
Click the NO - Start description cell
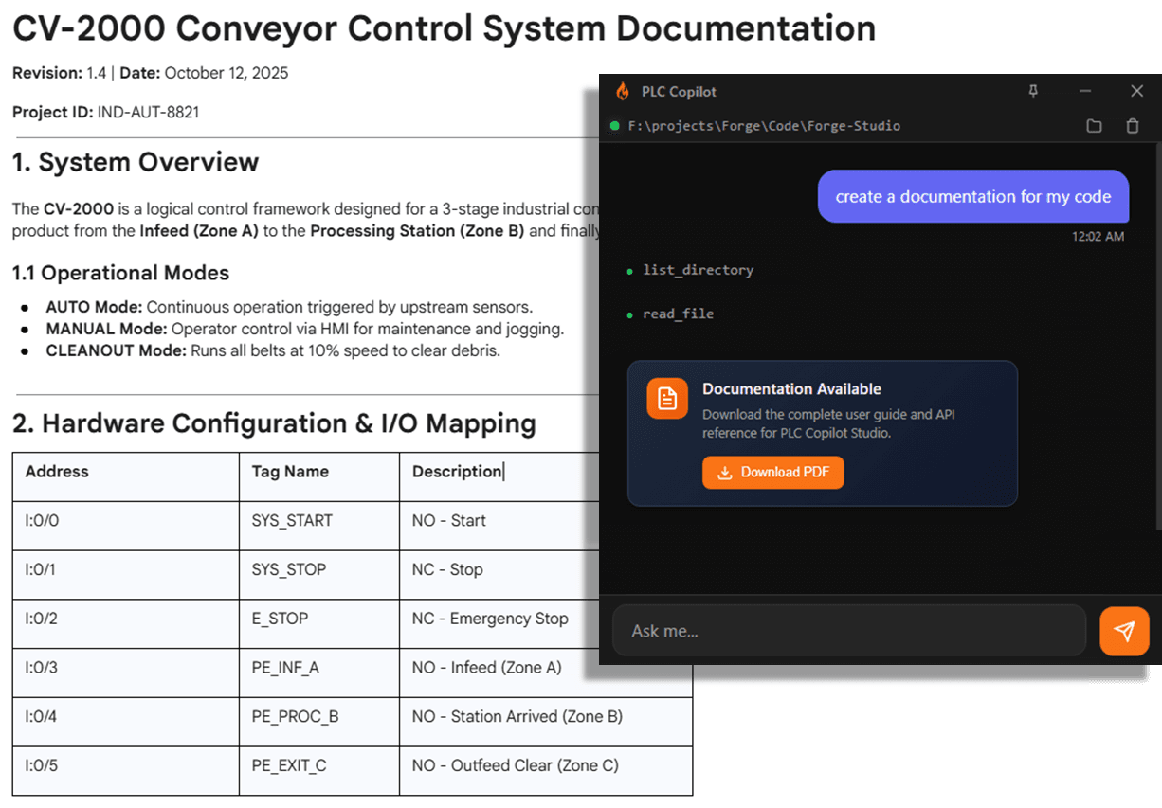coord(499,526)
